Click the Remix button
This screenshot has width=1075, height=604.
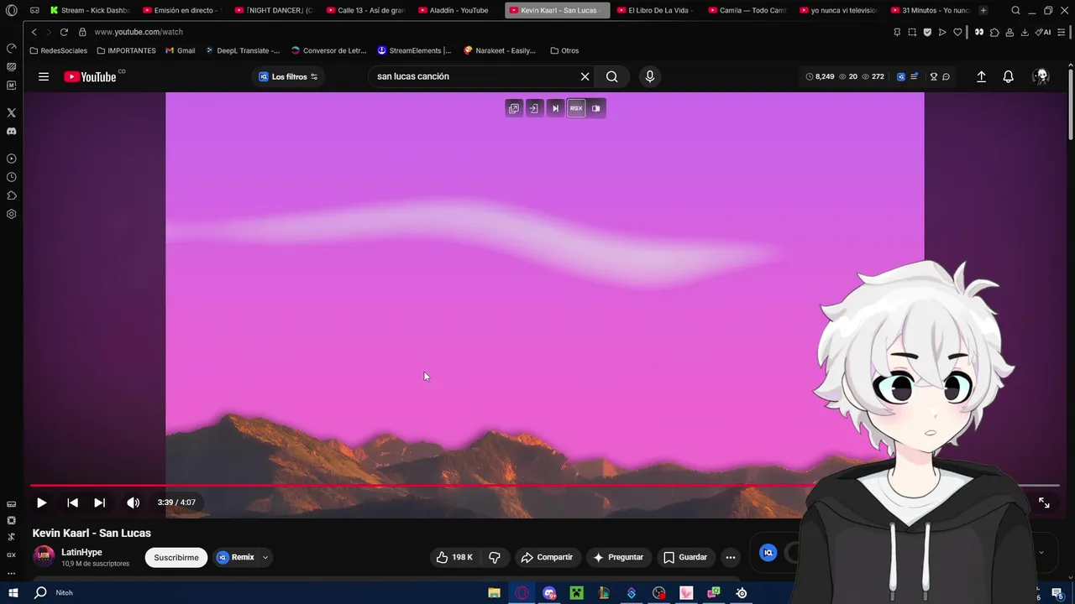point(236,557)
